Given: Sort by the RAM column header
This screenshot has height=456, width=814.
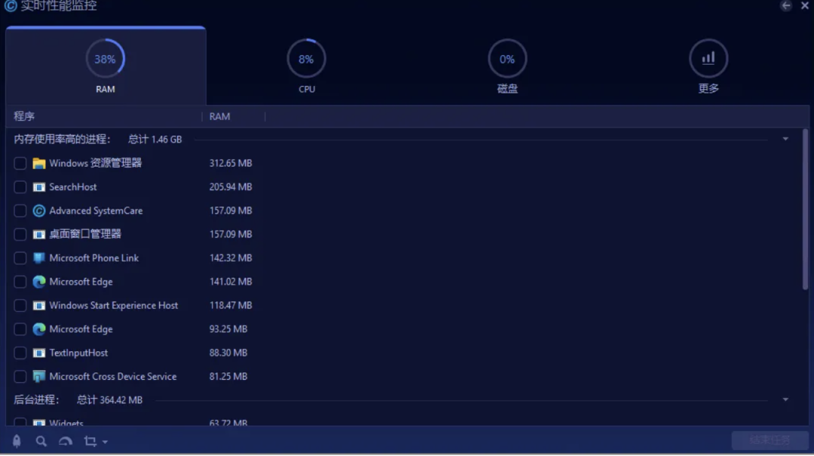Looking at the screenshot, I should (219, 117).
